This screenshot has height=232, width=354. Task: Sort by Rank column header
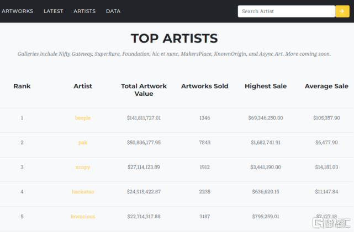(22, 86)
